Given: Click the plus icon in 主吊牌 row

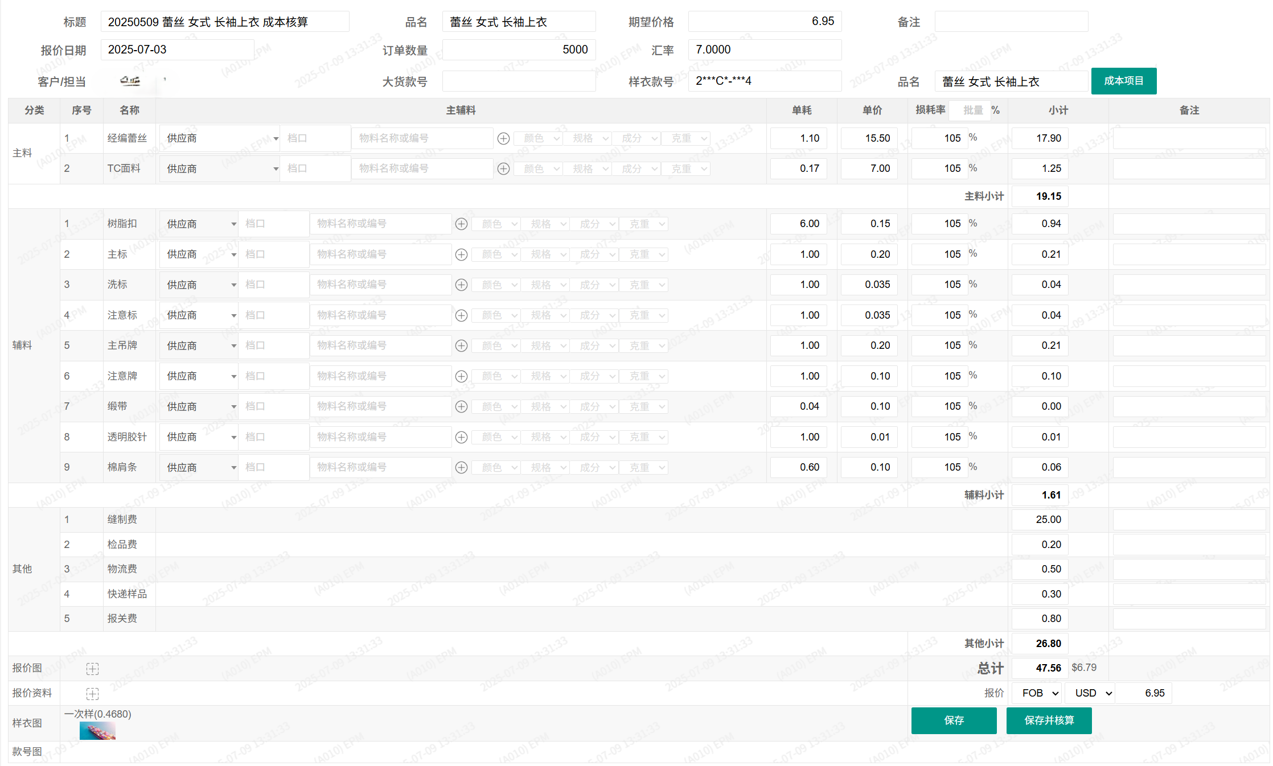Looking at the screenshot, I should click(x=461, y=345).
